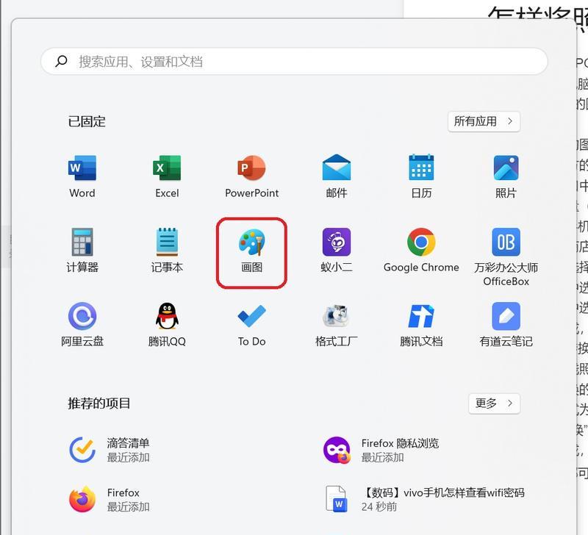Open the 邮件 mail app
Screen dimensions: 588x535
pyautogui.click(x=337, y=176)
